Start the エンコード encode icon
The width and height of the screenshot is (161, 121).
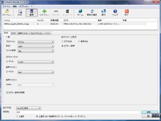click(68, 13)
